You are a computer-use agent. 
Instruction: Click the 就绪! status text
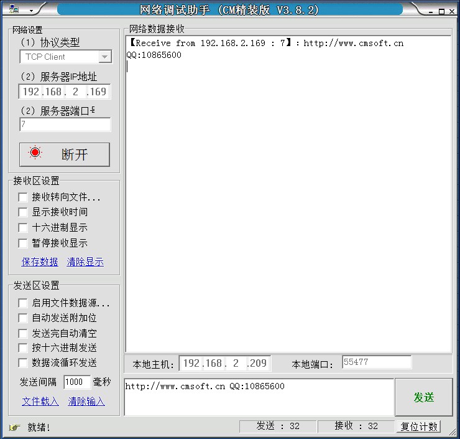(x=39, y=427)
